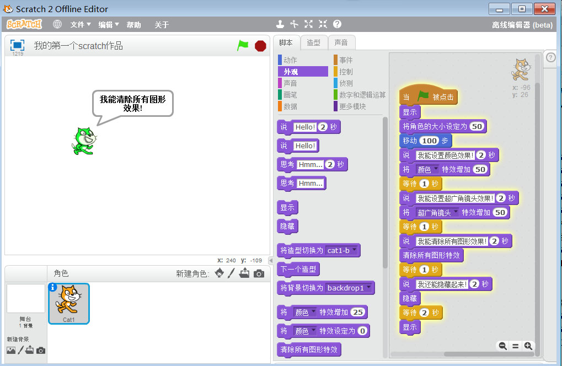The width and height of the screenshot is (562, 366).
Task: Zoom in the scripts area
Action: [528, 346]
